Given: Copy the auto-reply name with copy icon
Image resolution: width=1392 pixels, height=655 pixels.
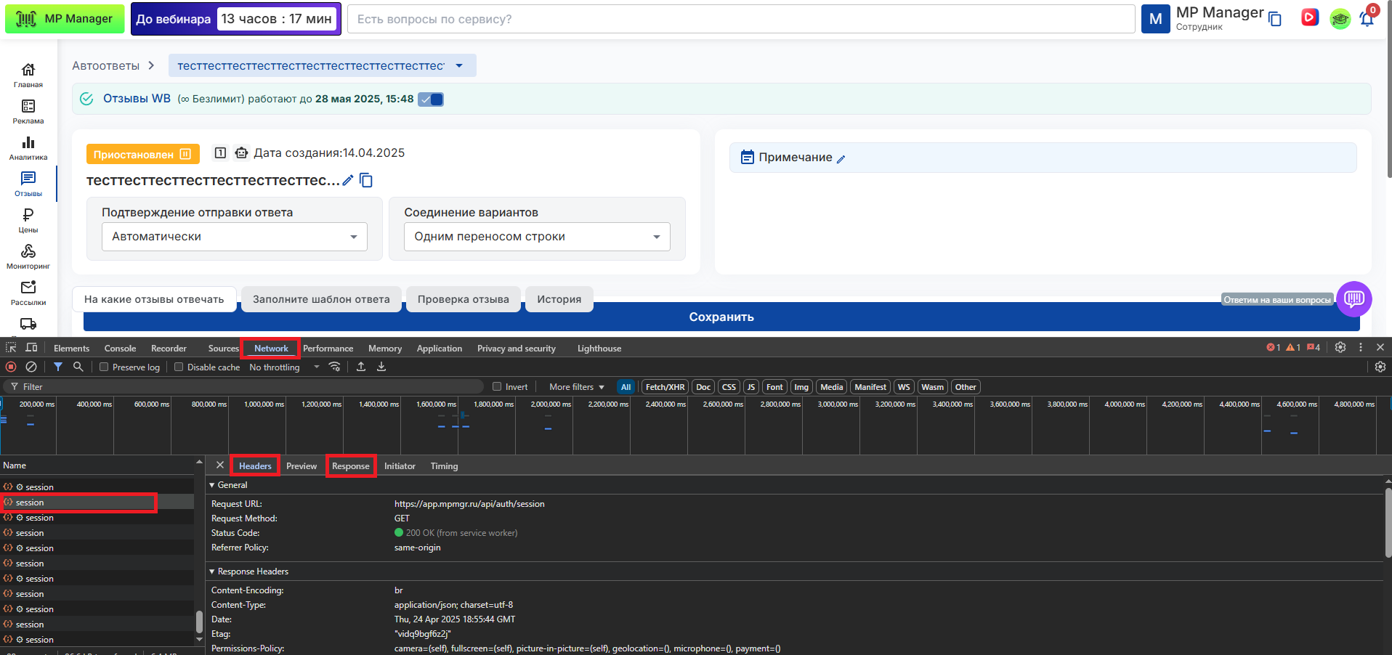Looking at the screenshot, I should [367, 180].
